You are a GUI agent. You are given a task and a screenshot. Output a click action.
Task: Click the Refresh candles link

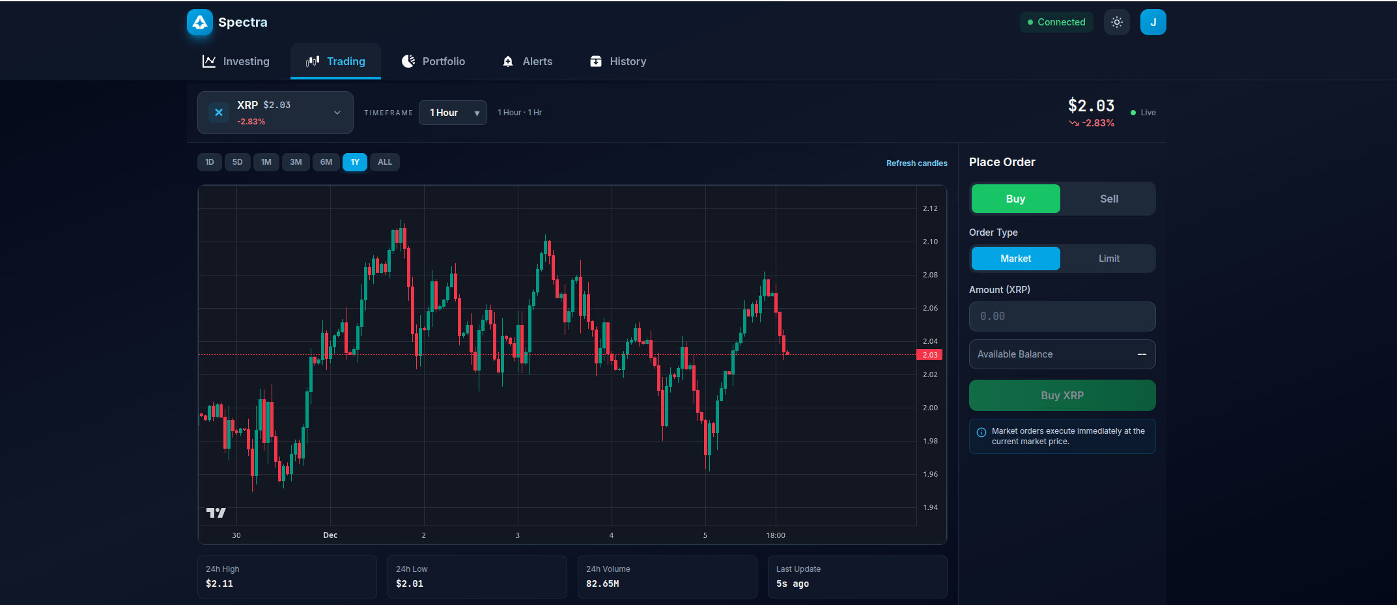coord(917,163)
